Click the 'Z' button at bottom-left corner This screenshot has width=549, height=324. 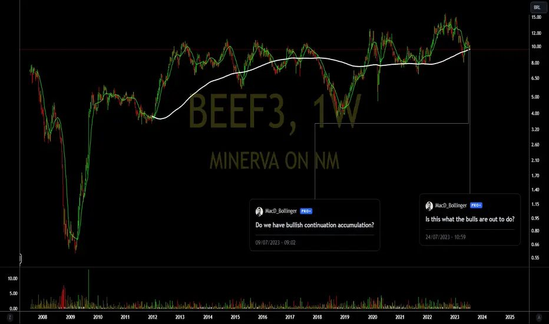tap(10, 318)
